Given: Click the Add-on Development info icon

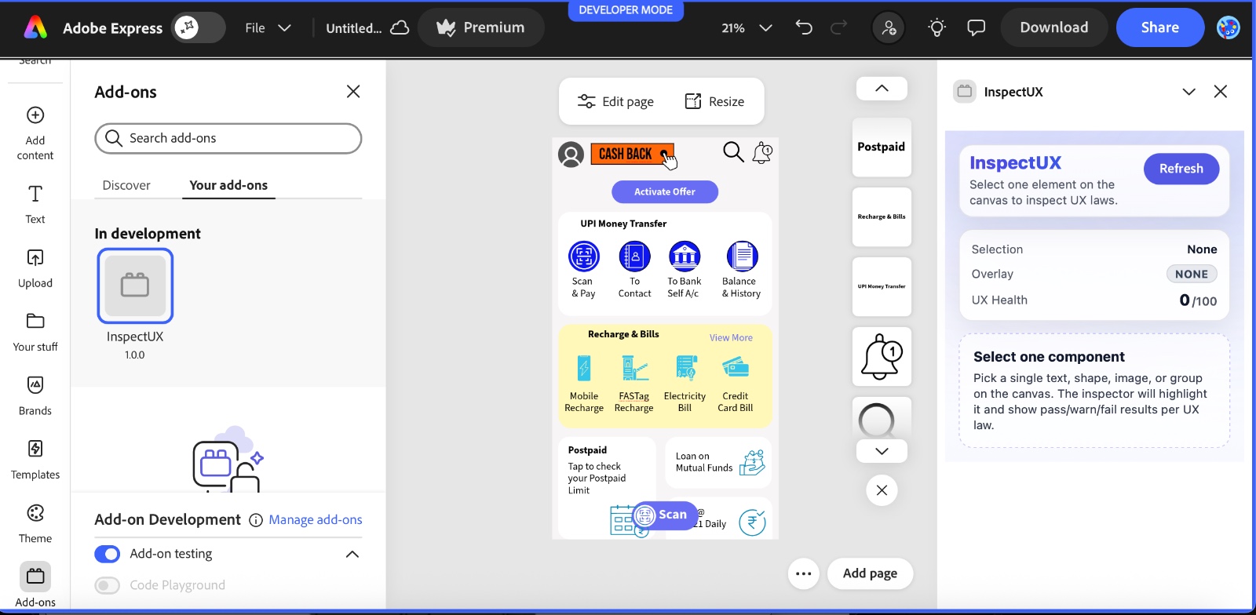Looking at the screenshot, I should click(x=255, y=520).
